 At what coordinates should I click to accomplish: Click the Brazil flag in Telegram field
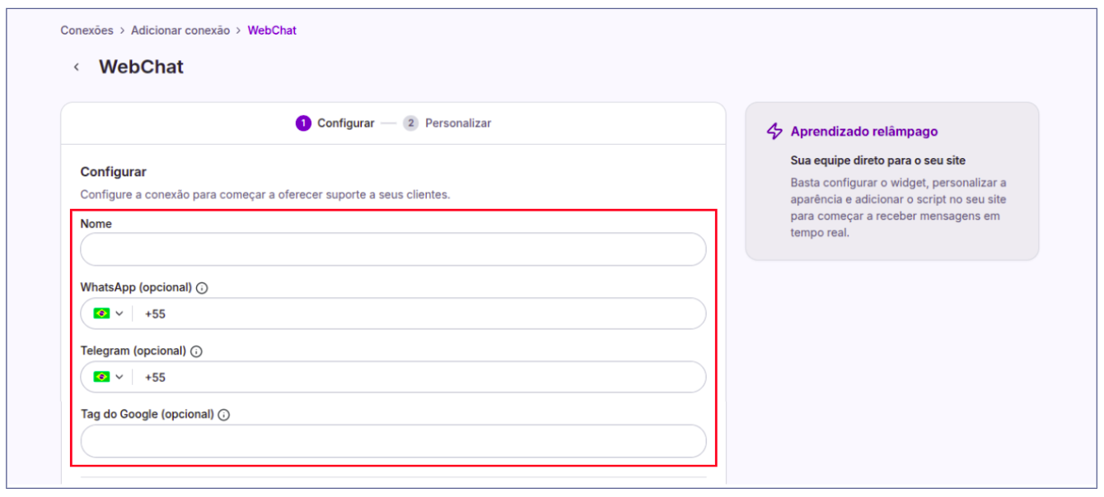(101, 377)
